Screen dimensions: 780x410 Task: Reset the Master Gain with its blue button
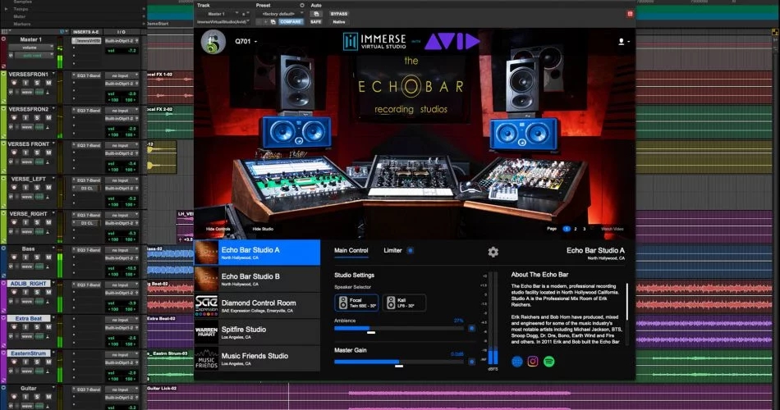pyautogui.click(x=471, y=362)
